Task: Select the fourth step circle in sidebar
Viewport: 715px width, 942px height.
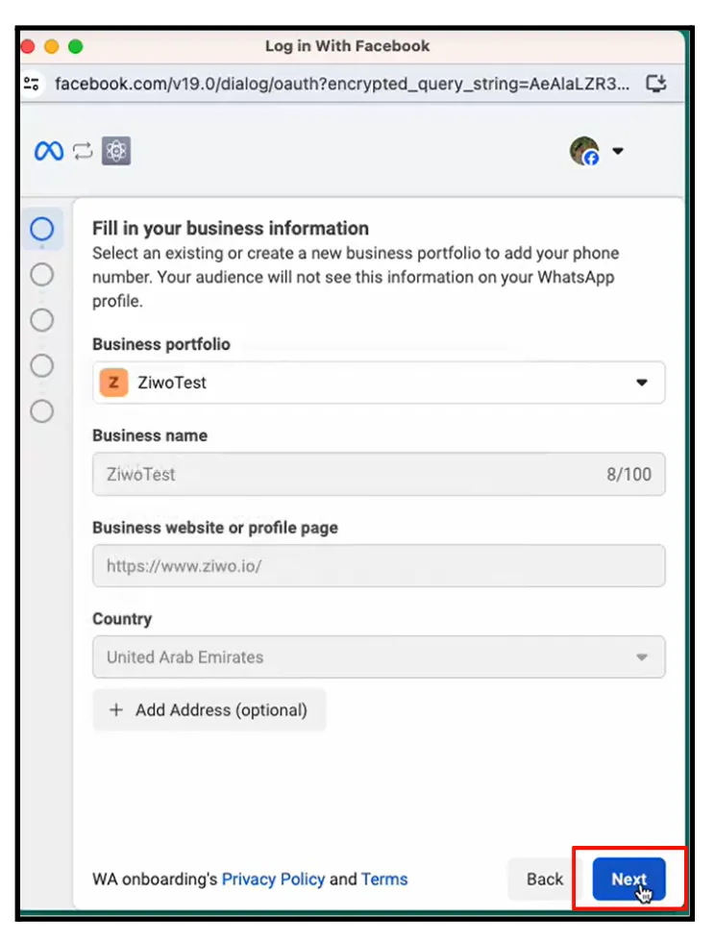Action: (41, 366)
